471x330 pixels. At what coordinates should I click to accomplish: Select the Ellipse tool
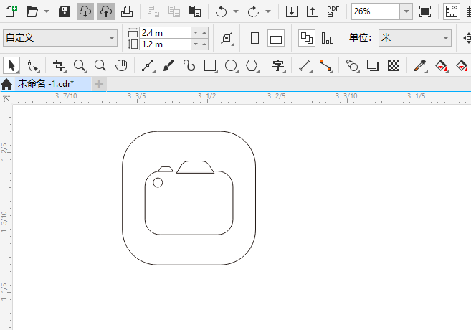coord(231,65)
